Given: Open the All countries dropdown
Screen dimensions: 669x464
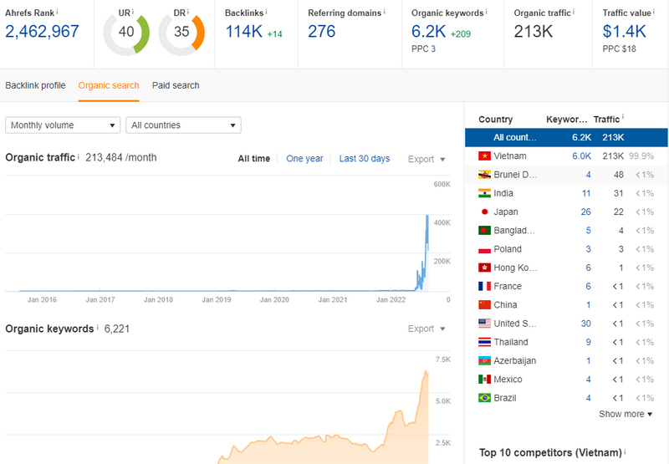Looking at the screenshot, I should coord(183,125).
